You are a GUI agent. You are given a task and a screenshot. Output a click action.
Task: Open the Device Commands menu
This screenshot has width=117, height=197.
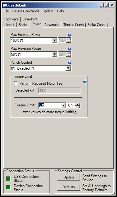click(x=26, y=11)
